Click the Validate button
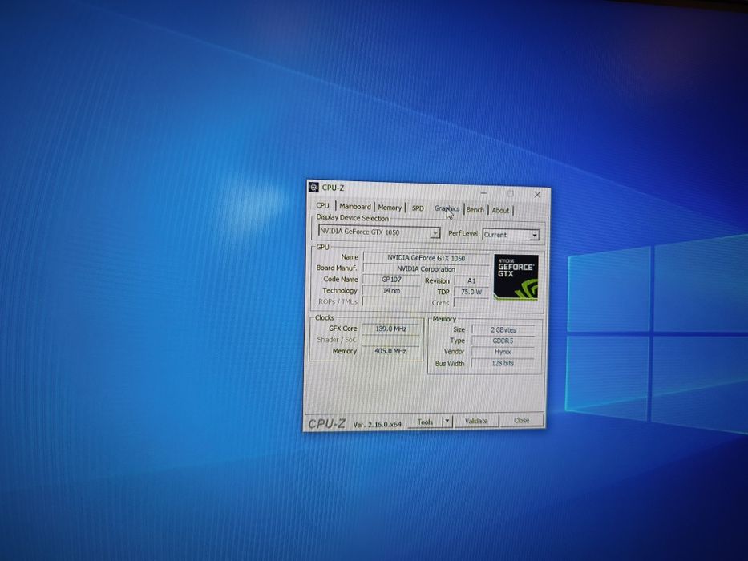 click(476, 421)
